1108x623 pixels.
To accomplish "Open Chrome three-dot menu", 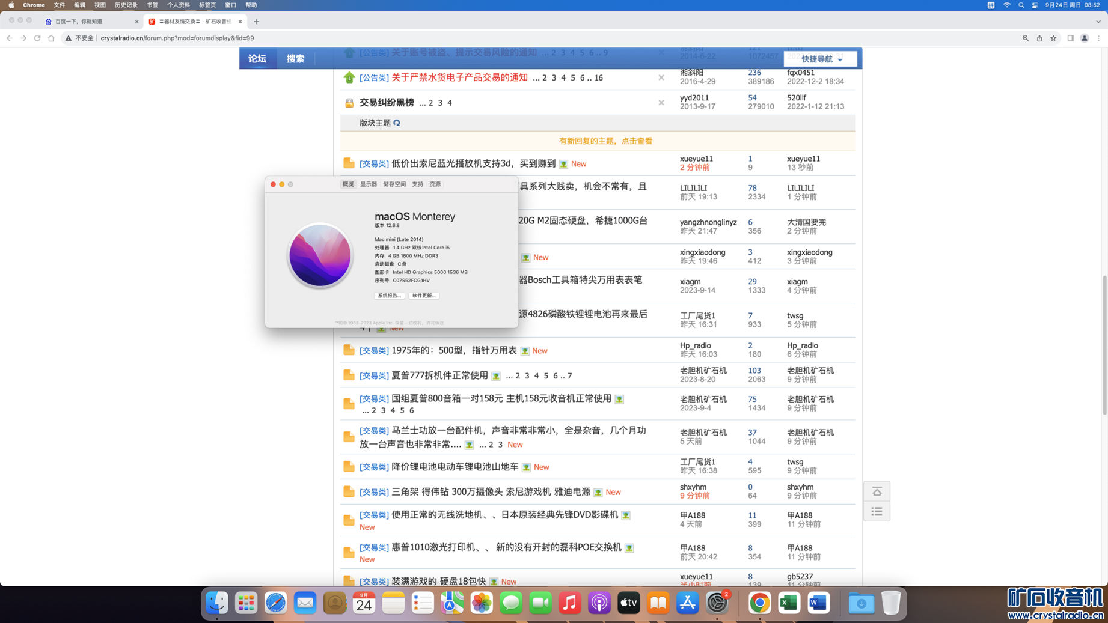I will click(x=1098, y=38).
